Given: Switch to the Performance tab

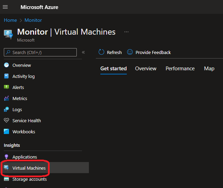Looking at the screenshot, I should (x=180, y=69).
